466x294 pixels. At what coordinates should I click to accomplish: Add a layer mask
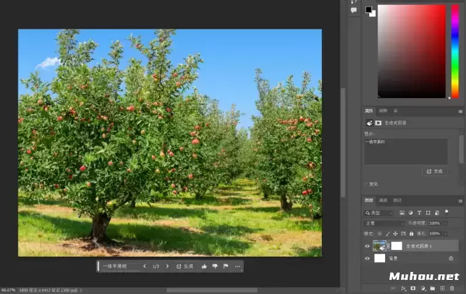413,288
